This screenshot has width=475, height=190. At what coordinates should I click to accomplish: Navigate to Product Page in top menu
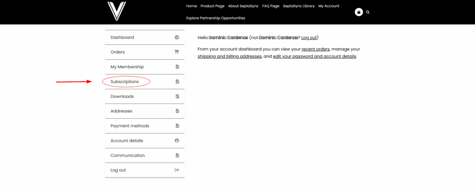coord(212,6)
